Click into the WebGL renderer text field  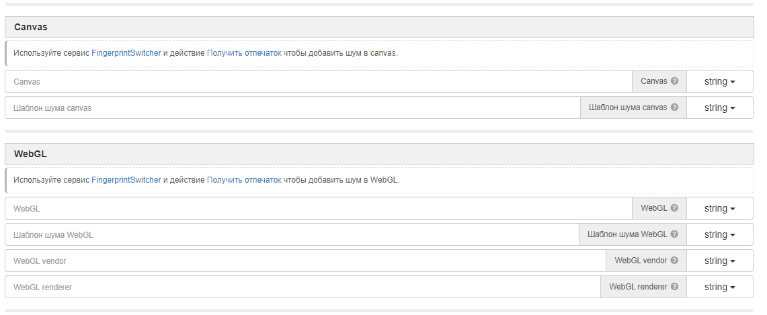[x=302, y=287]
